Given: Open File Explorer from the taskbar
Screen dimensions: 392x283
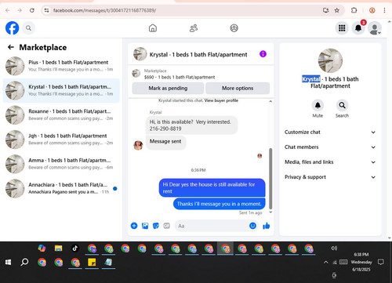Looking at the screenshot, I should (x=58, y=248).
